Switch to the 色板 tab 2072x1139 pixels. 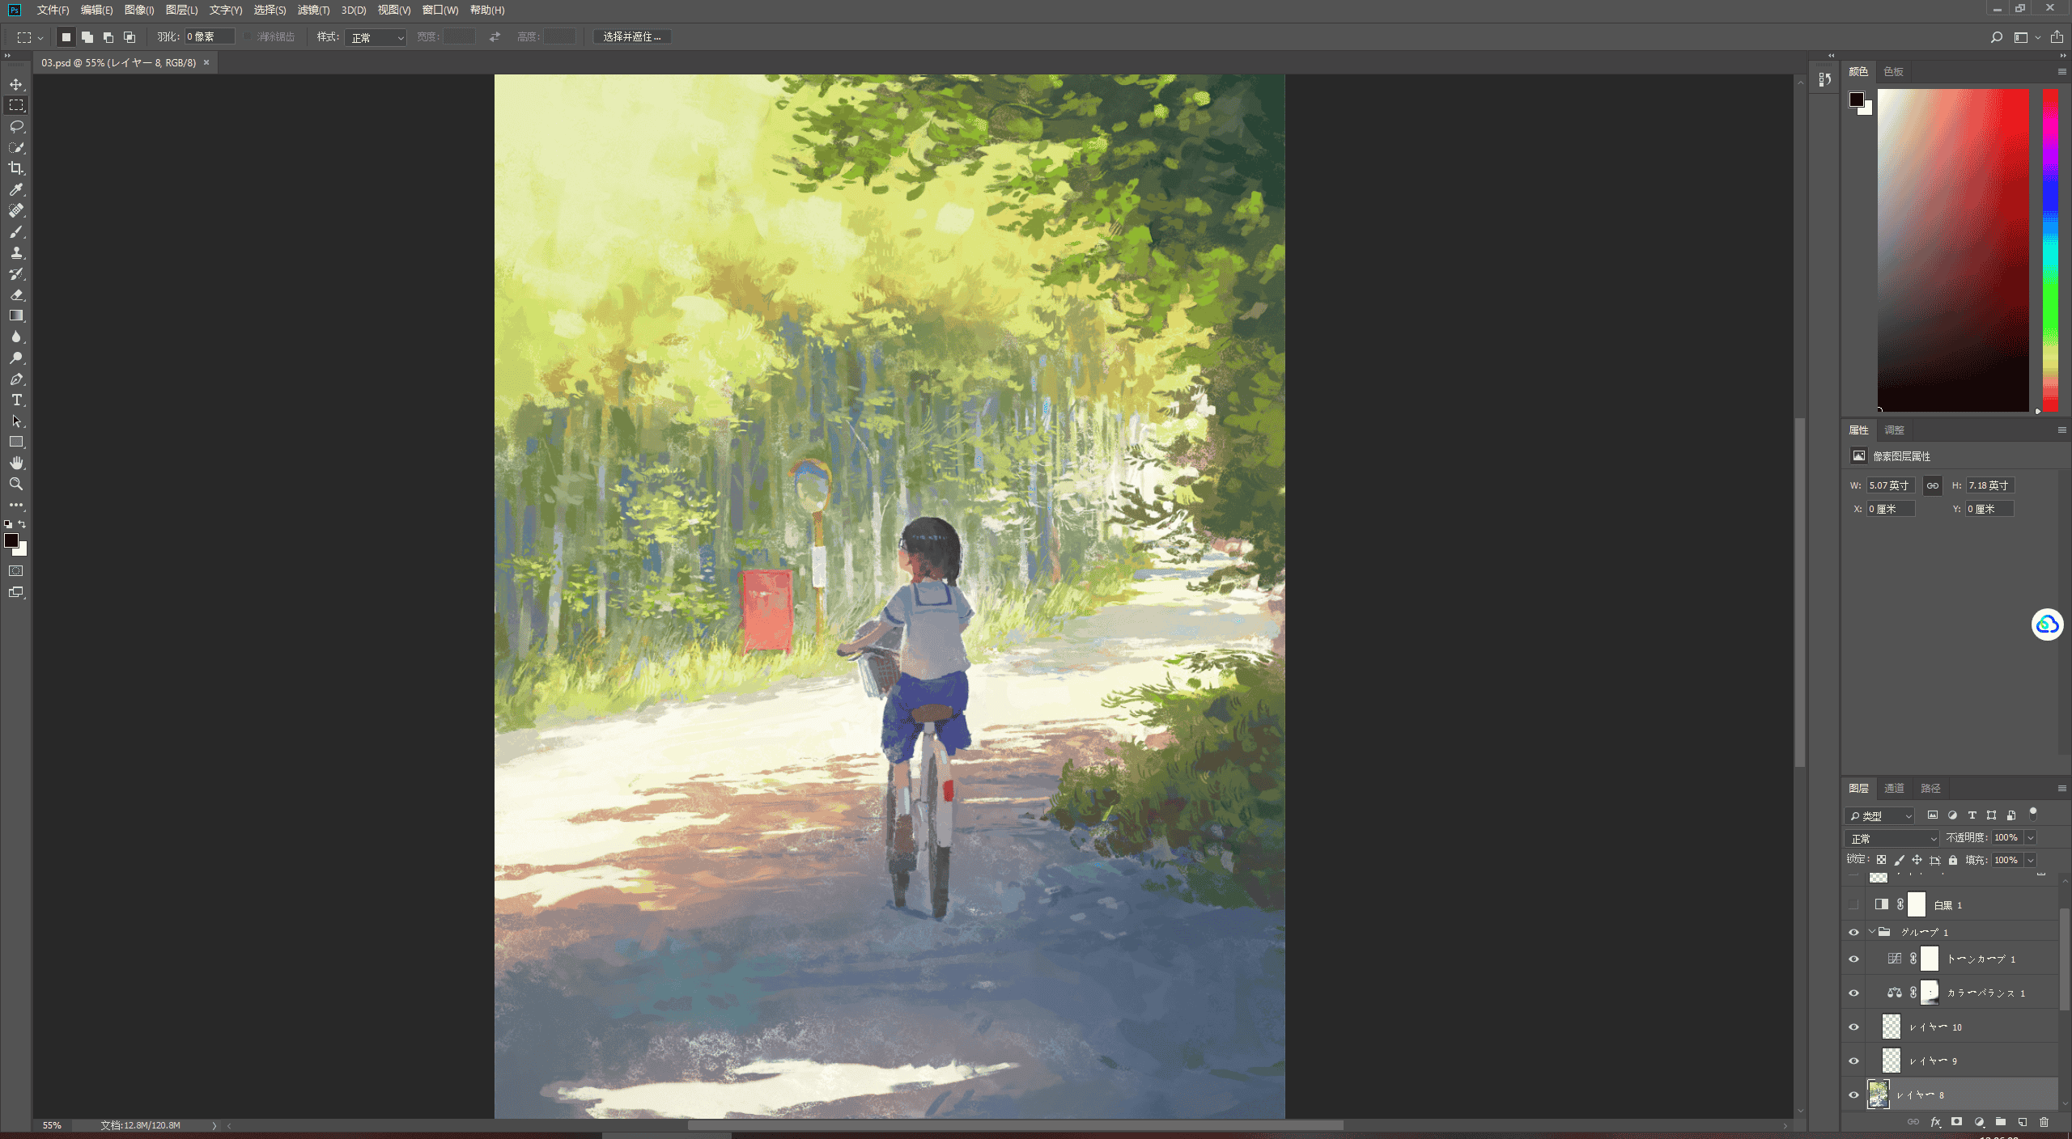pos(1893,71)
